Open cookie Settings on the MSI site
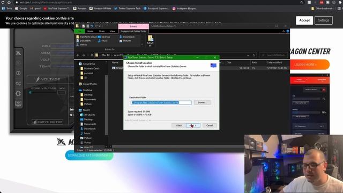 point(324,20)
